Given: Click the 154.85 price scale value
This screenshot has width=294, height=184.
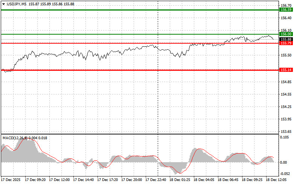Looking at the screenshot, I should pyautogui.click(x=286, y=82).
